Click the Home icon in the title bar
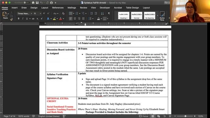Screen dimensions: 210x118 point(33,3)
